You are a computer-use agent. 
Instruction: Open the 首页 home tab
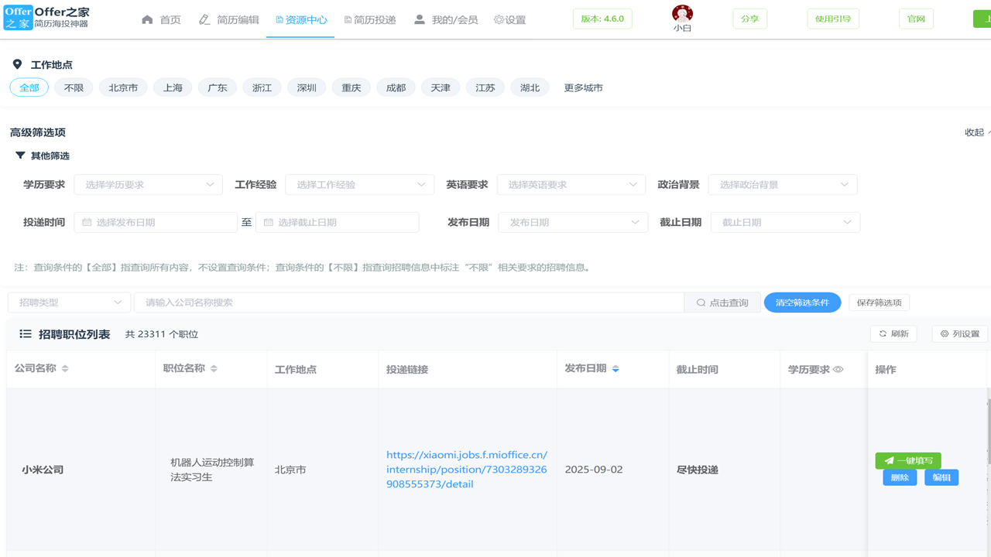(161, 20)
